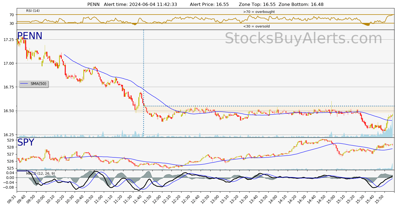Click the 17.25 price axis tick
The image size is (398, 207).
pos(9,40)
